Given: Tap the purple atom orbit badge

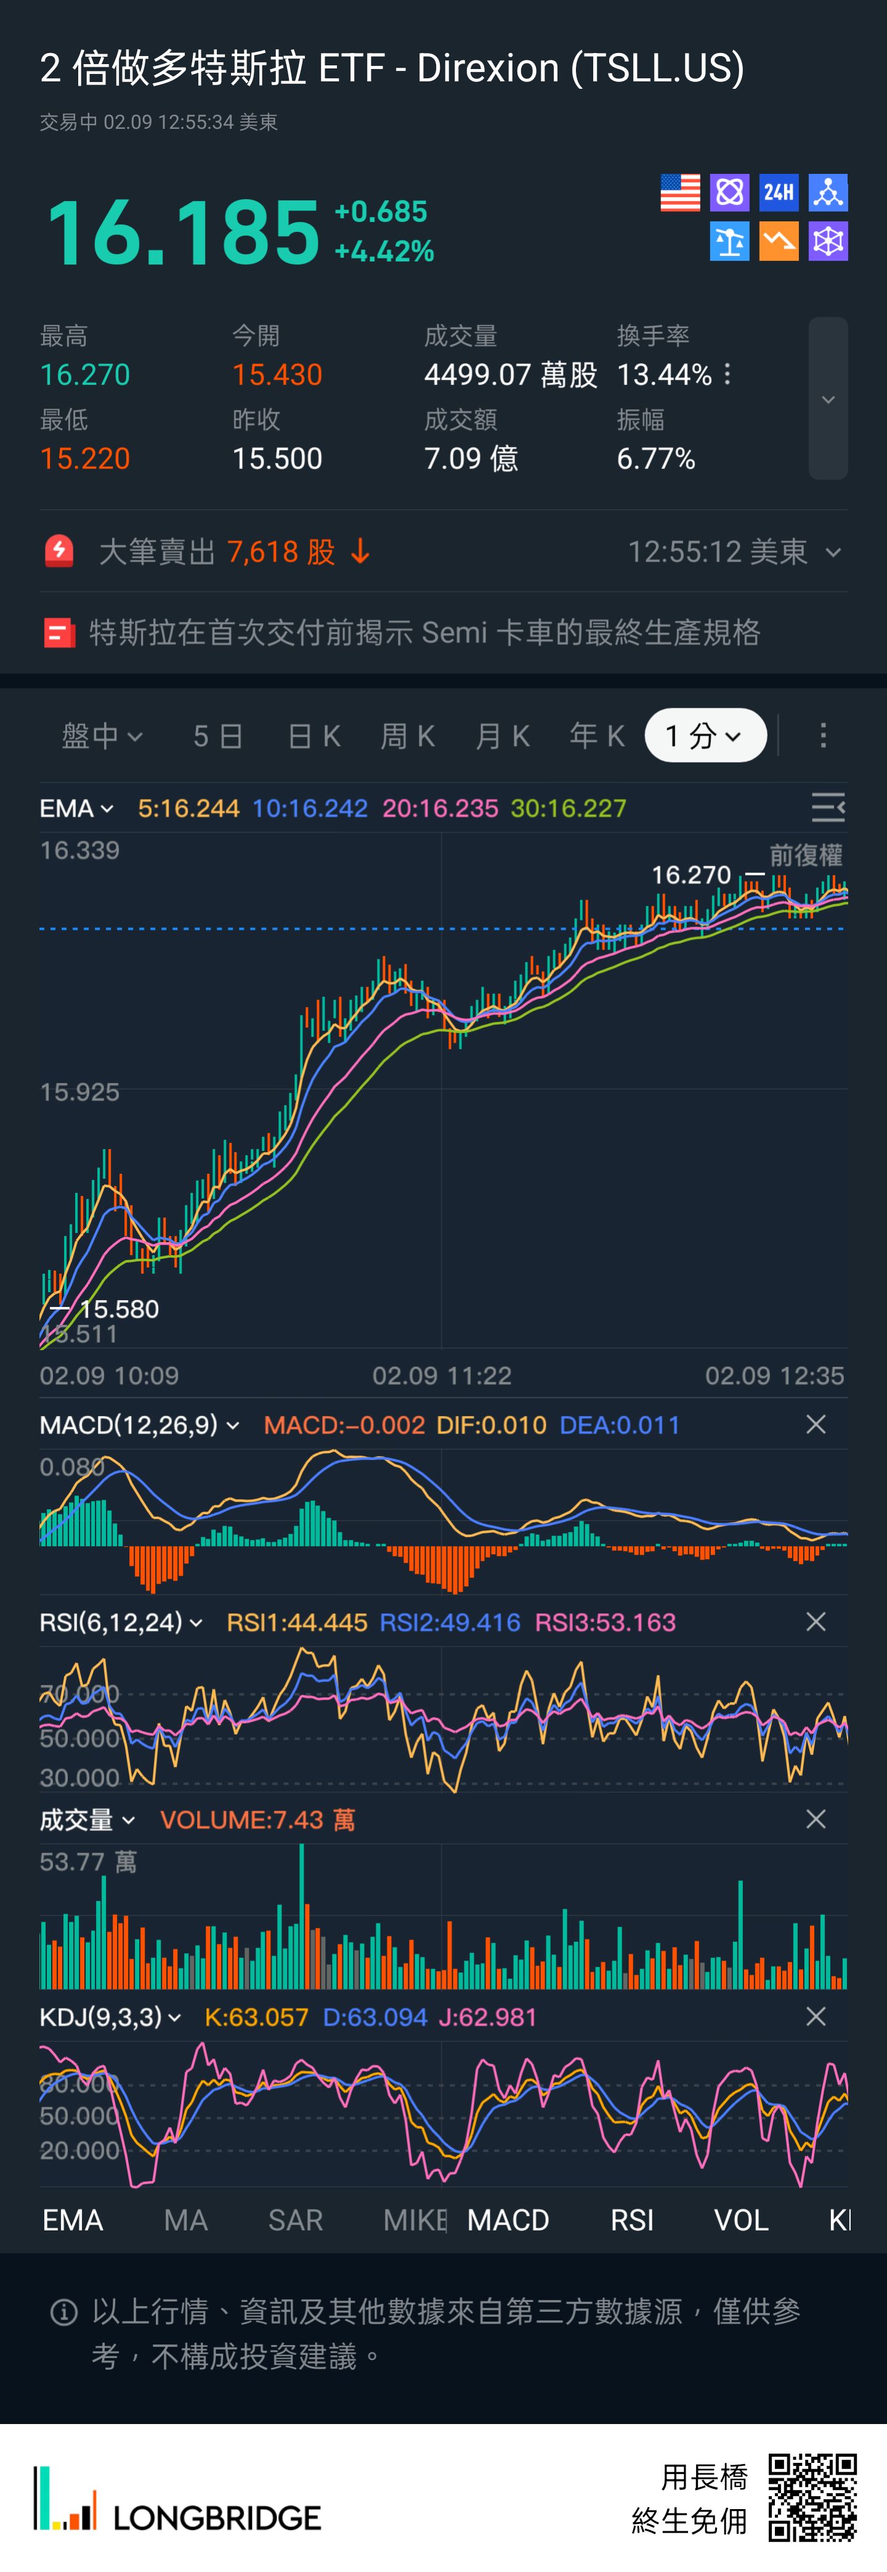Looking at the screenshot, I should pos(729,193).
